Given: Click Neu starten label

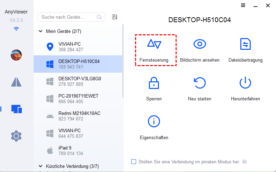Looking at the screenshot, I should 199,99.
